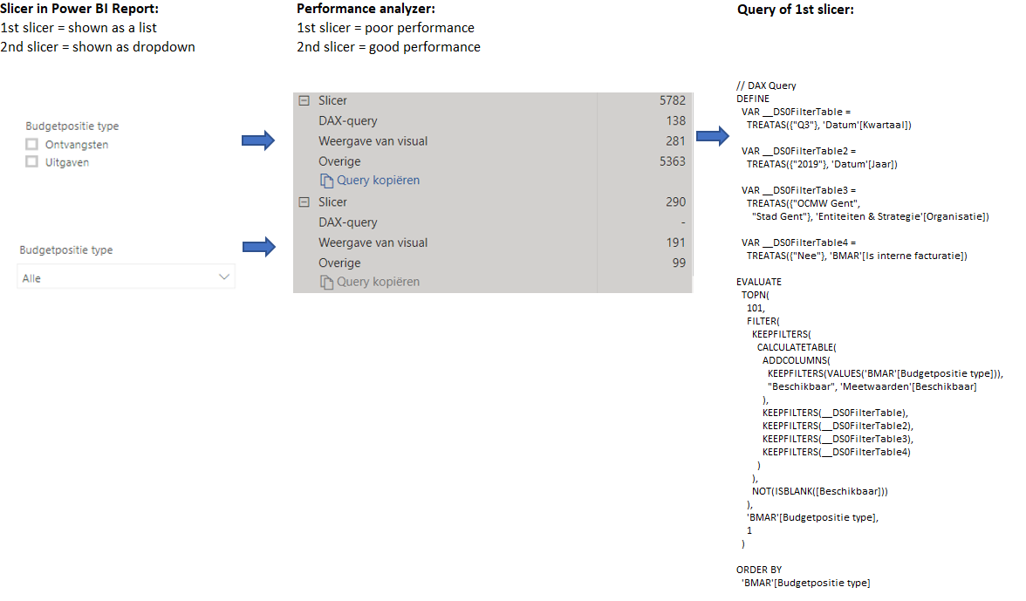The height and width of the screenshot is (601, 1026).
Task: Open the Budgetpositie type dropdown showing Alle
Action: pos(126,277)
